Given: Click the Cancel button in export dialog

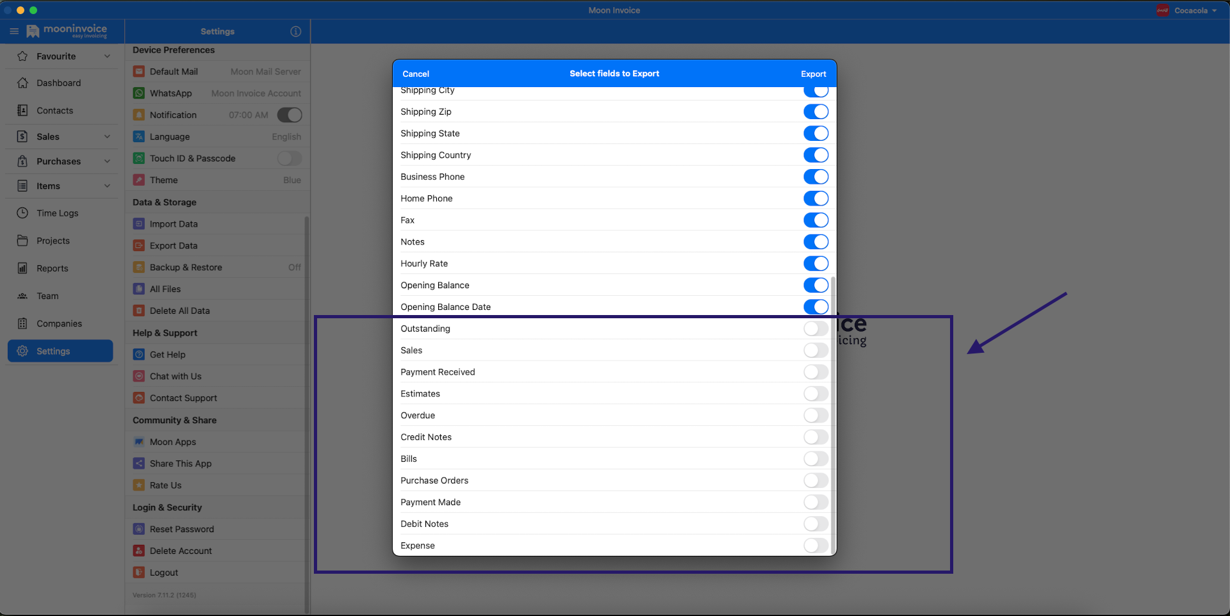Looking at the screenshot, I should (x=415, y=74).
